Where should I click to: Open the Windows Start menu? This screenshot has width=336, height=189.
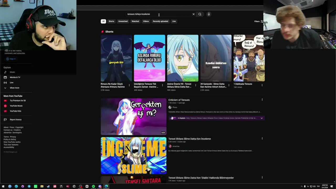(3, 186)
